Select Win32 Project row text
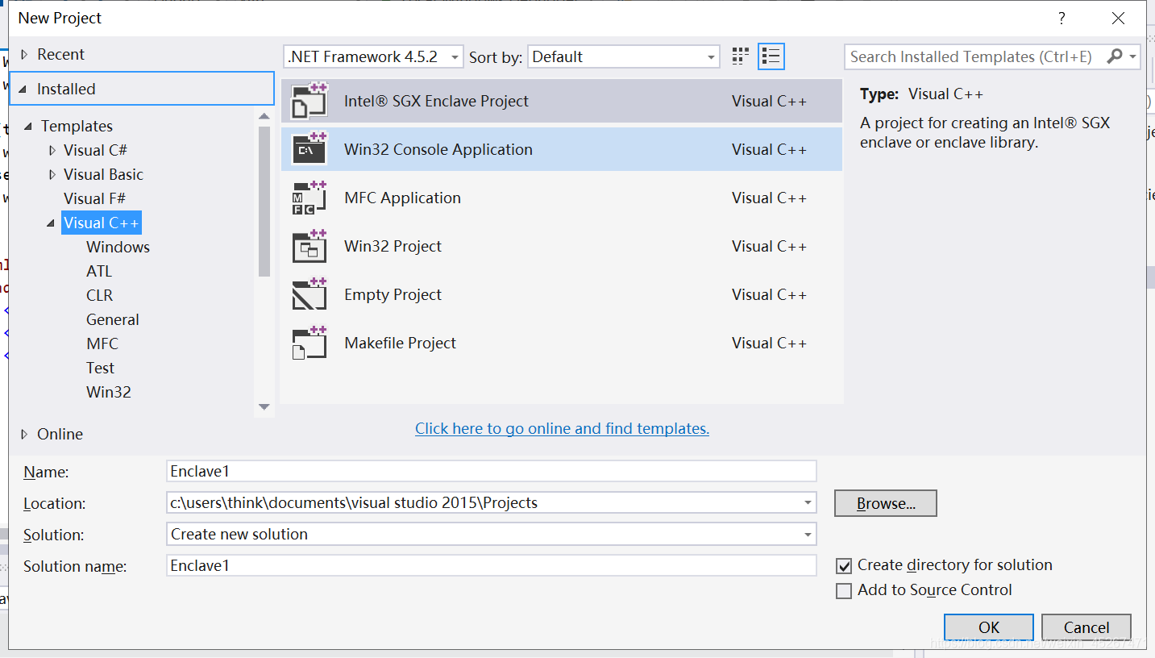This screenshot has height=658, width=1155. click(x=393, y=246)
